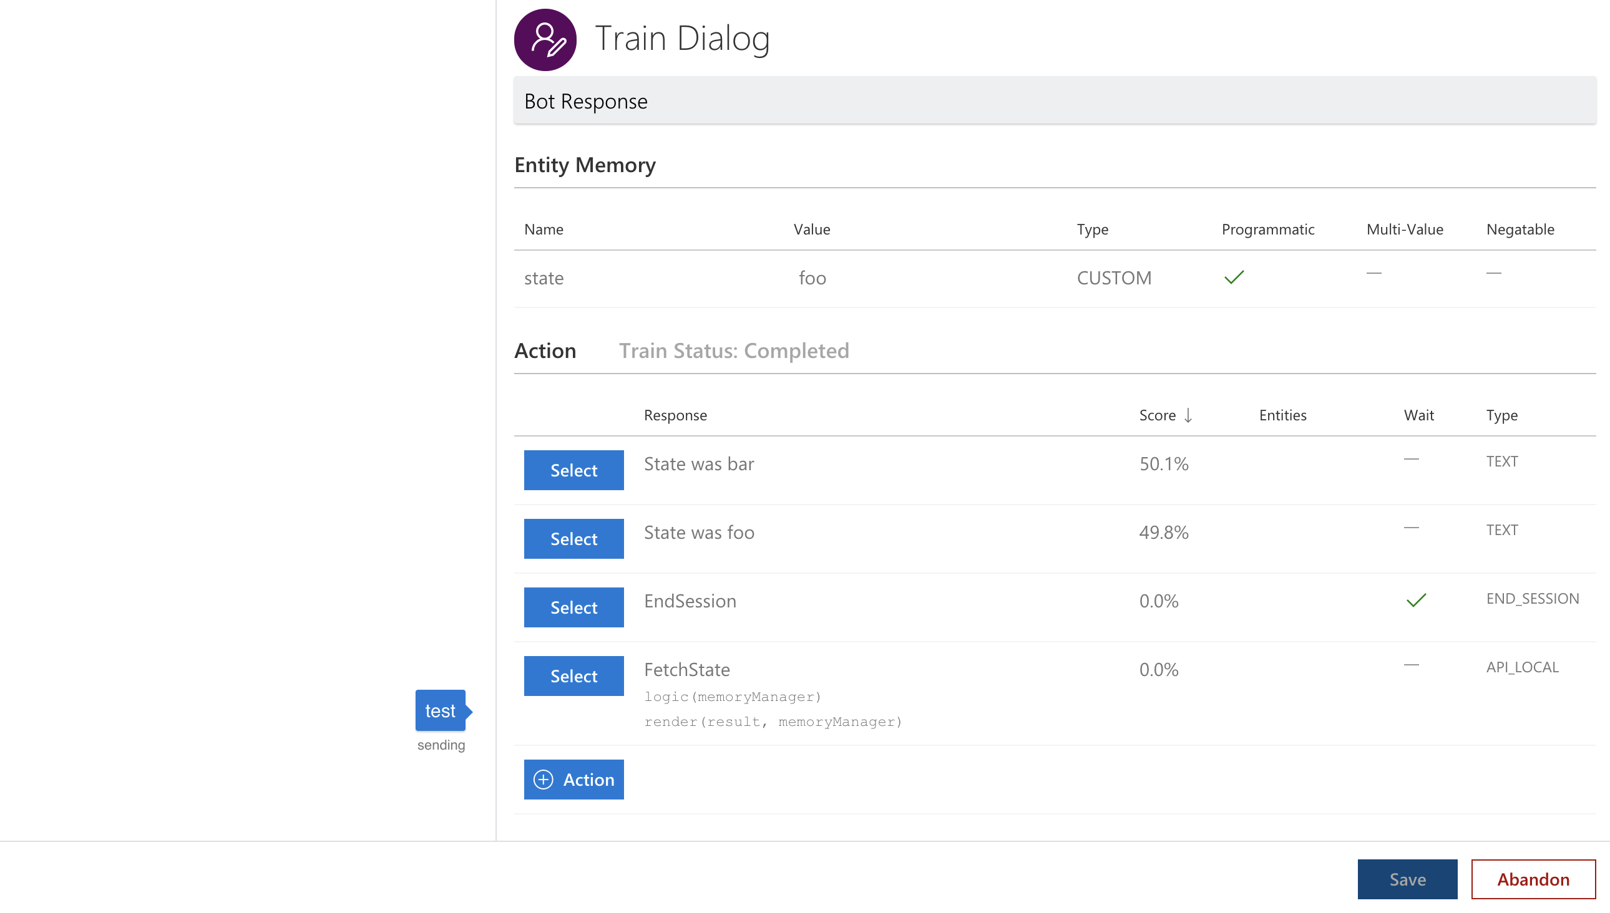Abandon the train dialog
This screenshot has width=1610, height=913.
1533,879
